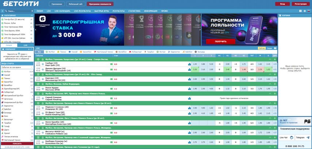Click the Бокс glove icon in sidebar
The width and height of the screenshot is (312, 149).
point(3,116)
